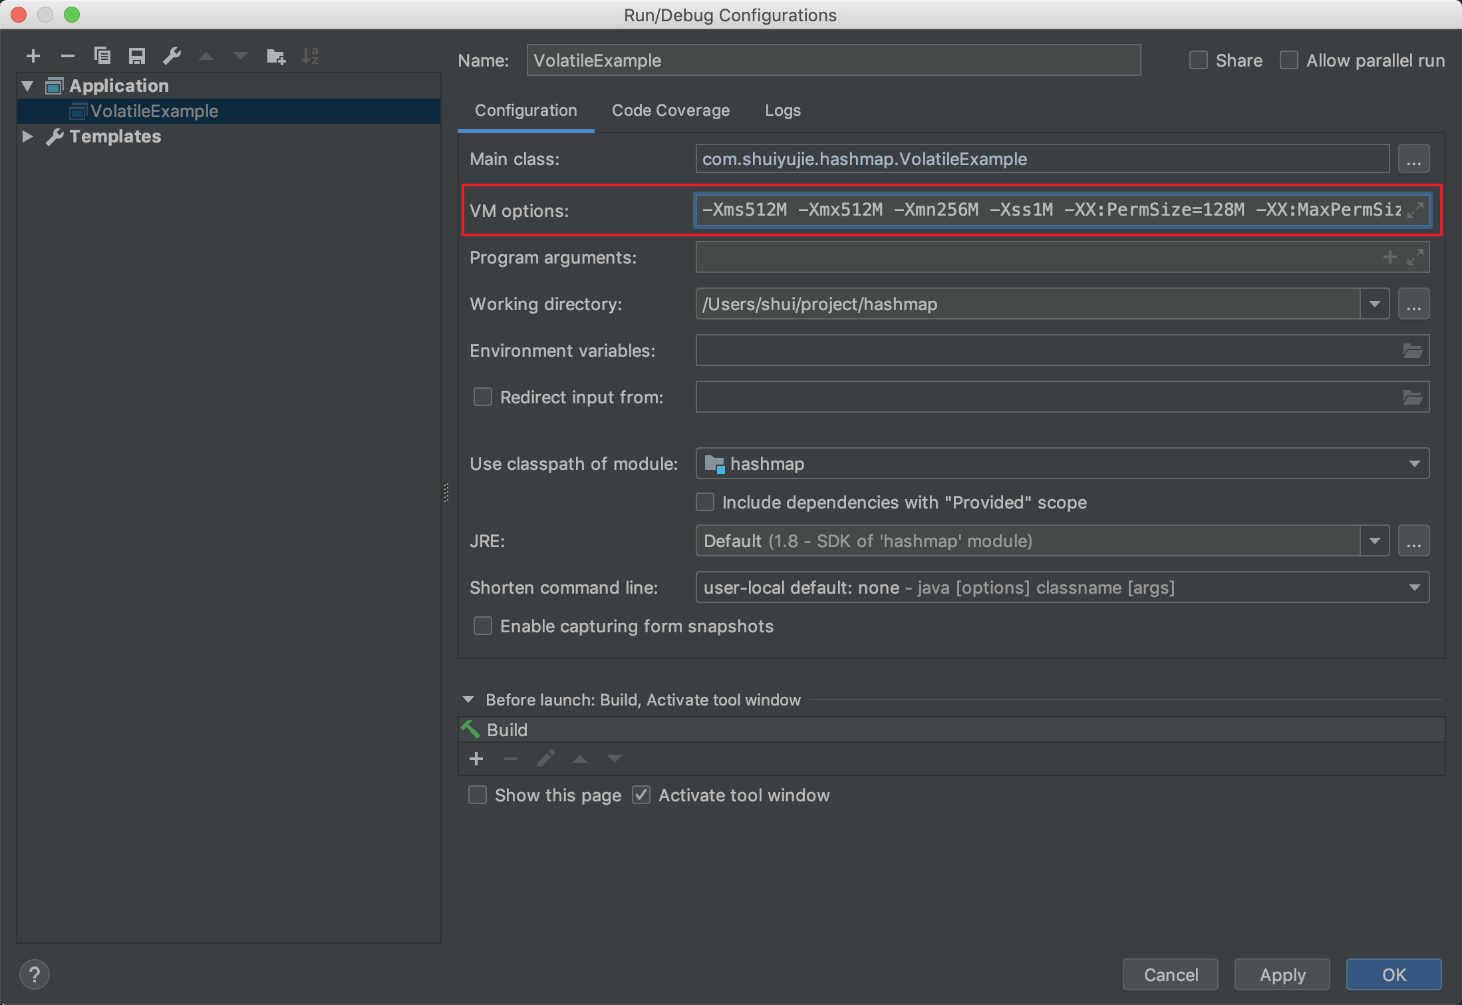Click the Add New Configuration plus icon
This screenshot has height=1005, width=1462.
point(33,56)
